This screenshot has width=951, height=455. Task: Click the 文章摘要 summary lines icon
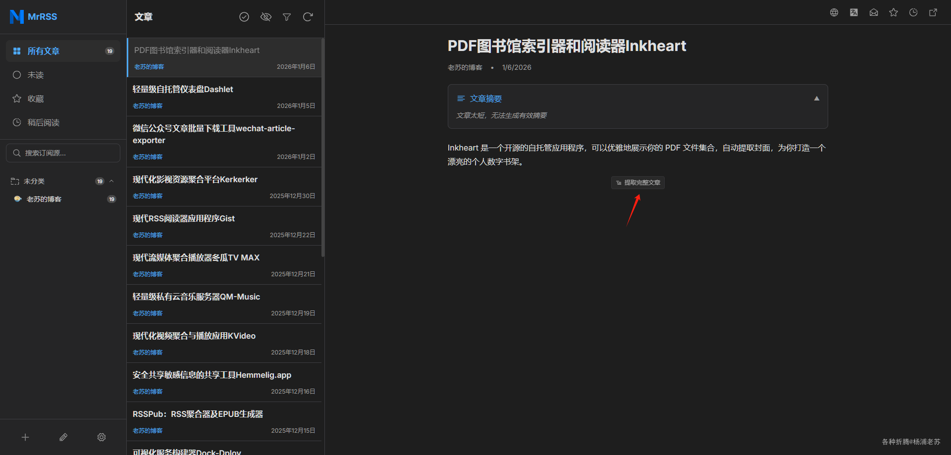[461, 99]
